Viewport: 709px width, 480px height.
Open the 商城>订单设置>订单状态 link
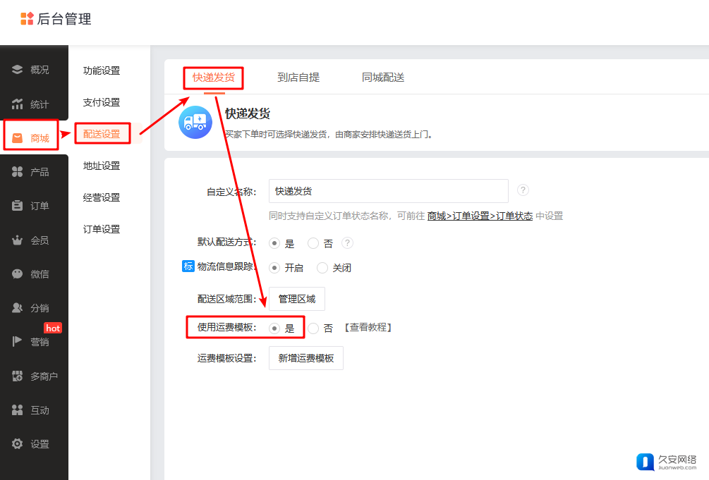tap(480, 216)
